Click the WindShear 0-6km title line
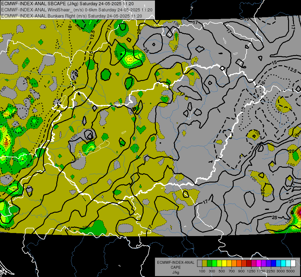301x277 pixels. (77, 10)
